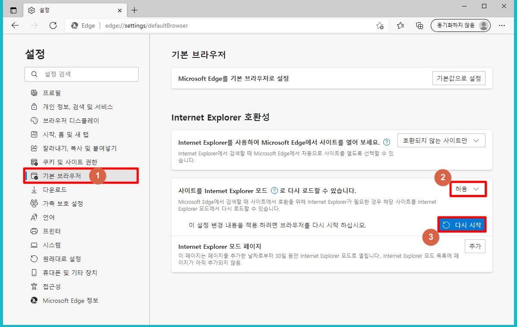
Task: Click the Internet Explorer 호환성 heading
Action: click(x=220, y=117)
